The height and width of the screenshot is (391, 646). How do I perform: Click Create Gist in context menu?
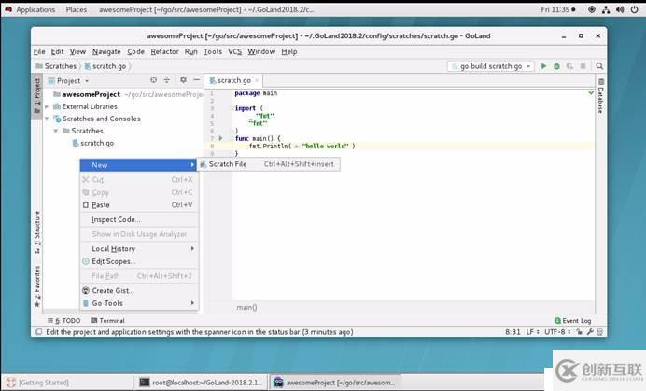pos(139,290)
